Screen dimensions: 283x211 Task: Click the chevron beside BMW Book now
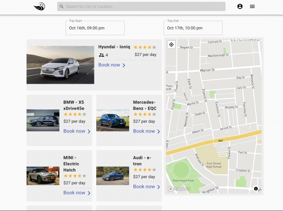(89, 132)
